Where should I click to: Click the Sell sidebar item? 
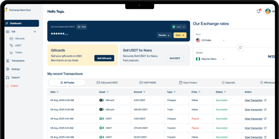click(21, 31)
